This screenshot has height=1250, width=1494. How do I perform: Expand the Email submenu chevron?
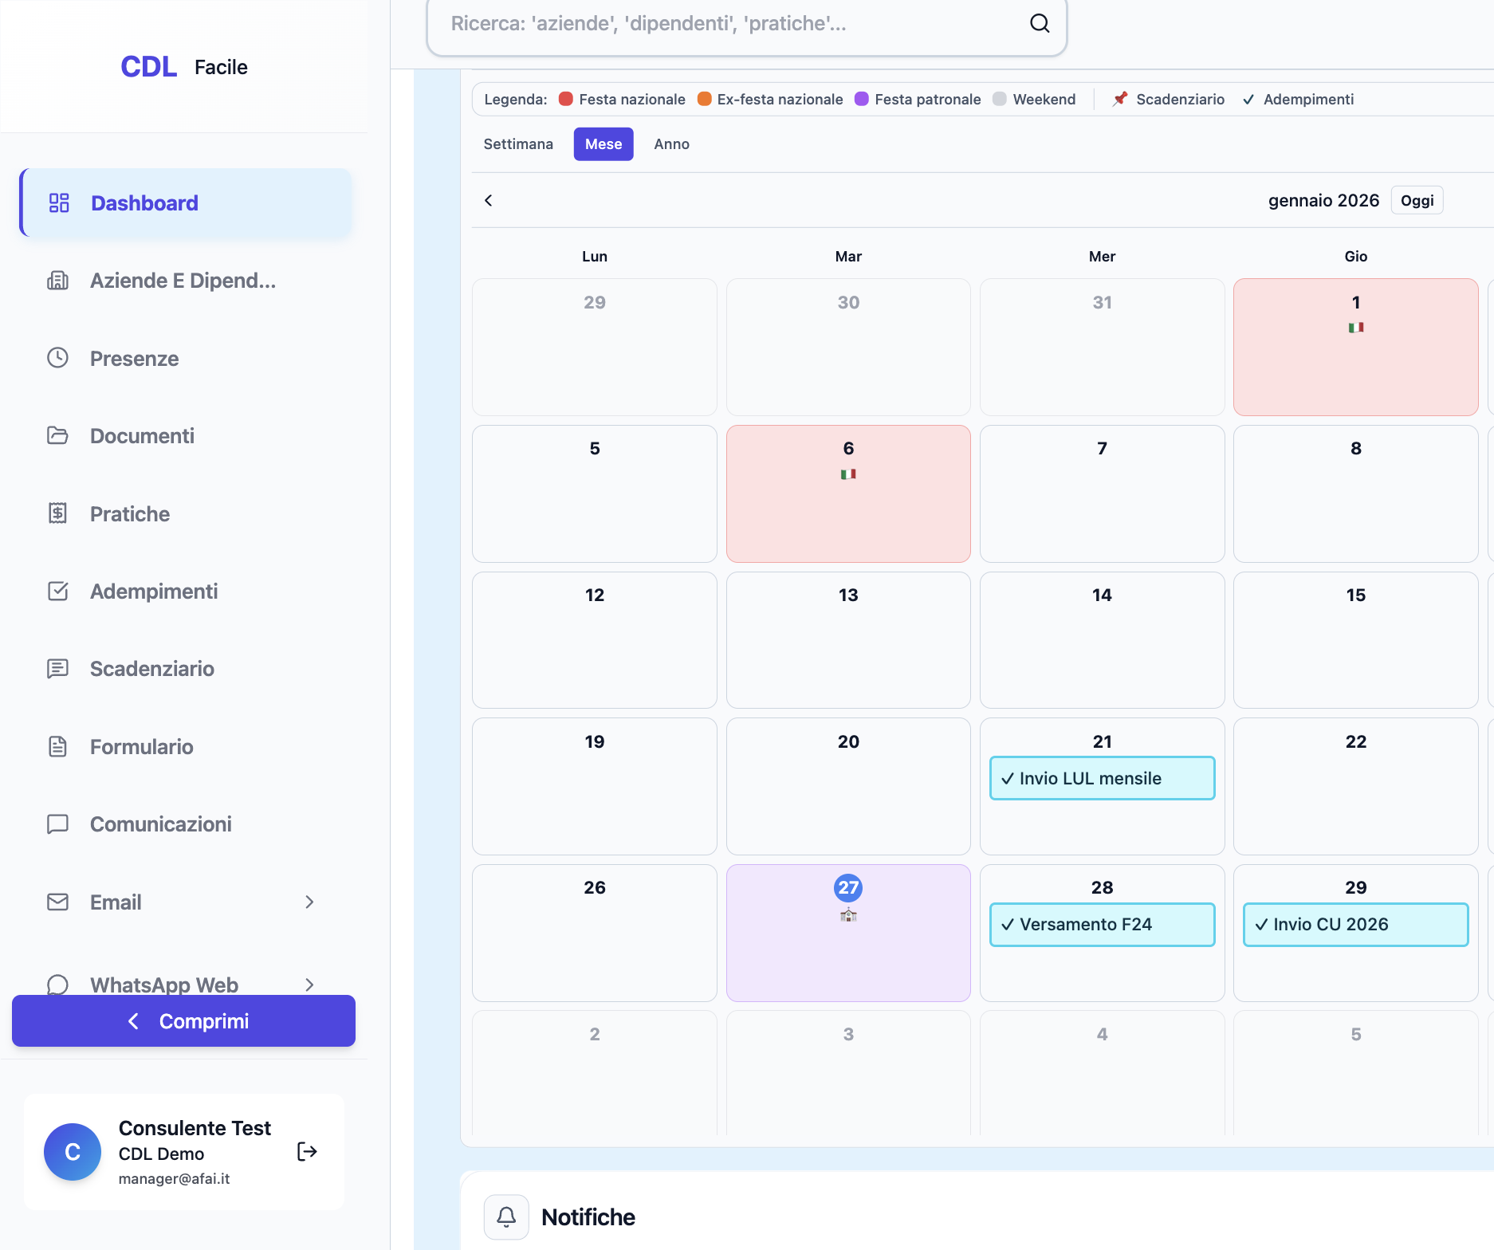click(x=309, y=902)
